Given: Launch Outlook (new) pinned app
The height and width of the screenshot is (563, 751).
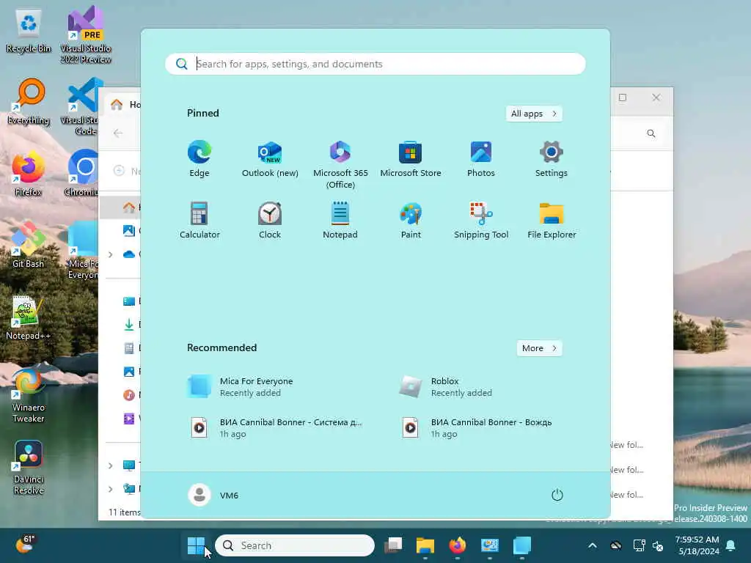Looking at the screenshot, I should click(270, 159).
